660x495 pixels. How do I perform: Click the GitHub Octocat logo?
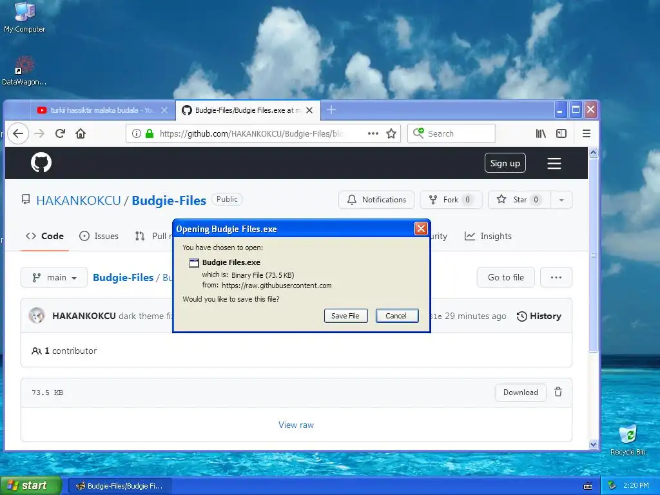tap(41, 162)
